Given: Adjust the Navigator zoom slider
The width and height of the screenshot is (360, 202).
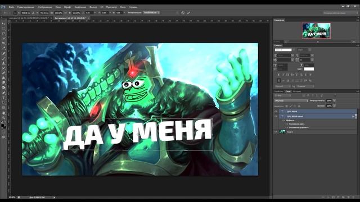Looking at the screenshot, I should coord(318,42).
